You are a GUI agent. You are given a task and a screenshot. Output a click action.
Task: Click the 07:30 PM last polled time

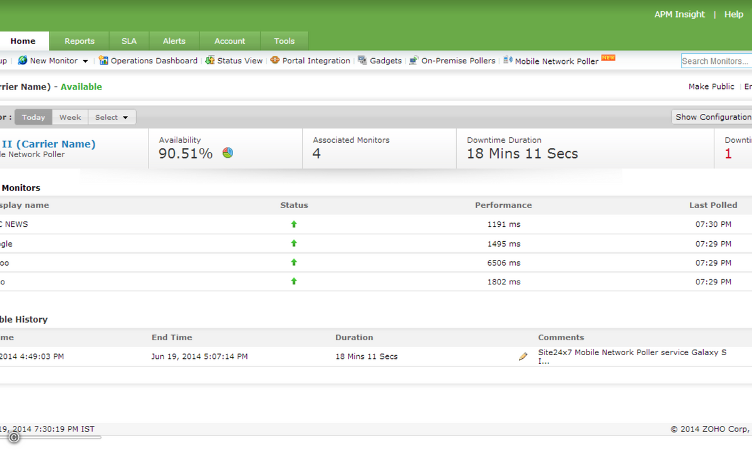coord(713,224)
